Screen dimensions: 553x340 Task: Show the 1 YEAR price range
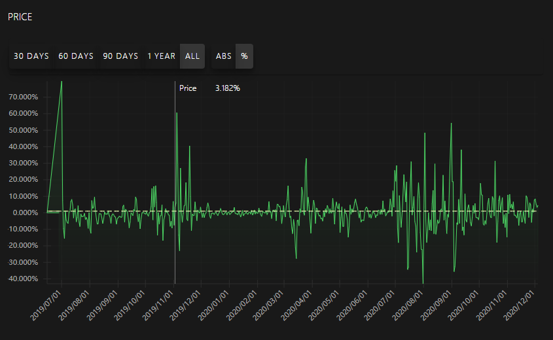(161, 56)
